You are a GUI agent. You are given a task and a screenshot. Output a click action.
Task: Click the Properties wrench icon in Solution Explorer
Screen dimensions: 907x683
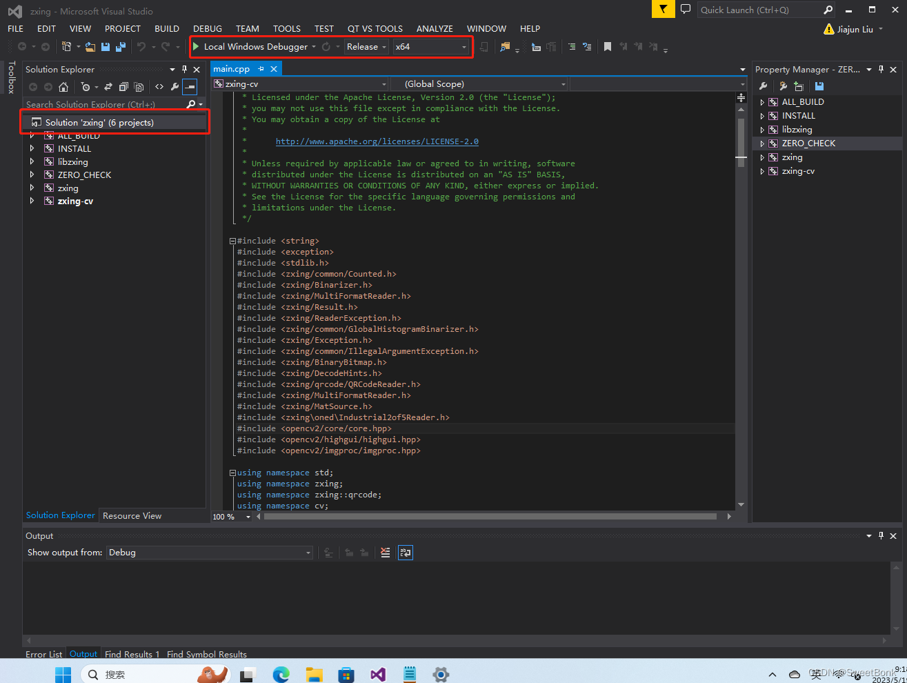point(175,86)
